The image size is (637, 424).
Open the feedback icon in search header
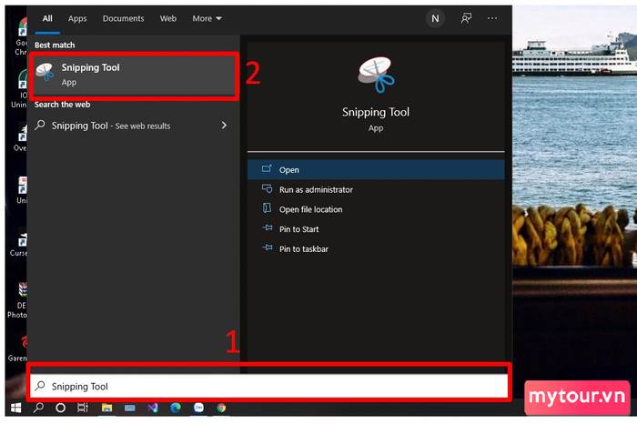[466, 18]
